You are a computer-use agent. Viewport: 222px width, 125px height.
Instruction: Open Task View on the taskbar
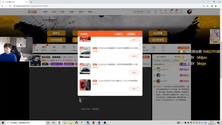click(x=54, y=122)
